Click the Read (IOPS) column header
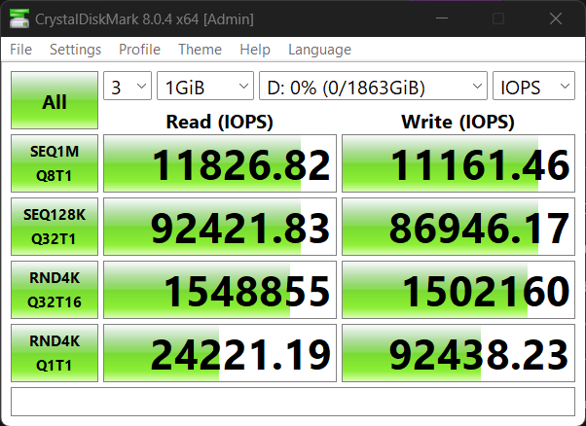586x426 pixels. click(219, 122)
